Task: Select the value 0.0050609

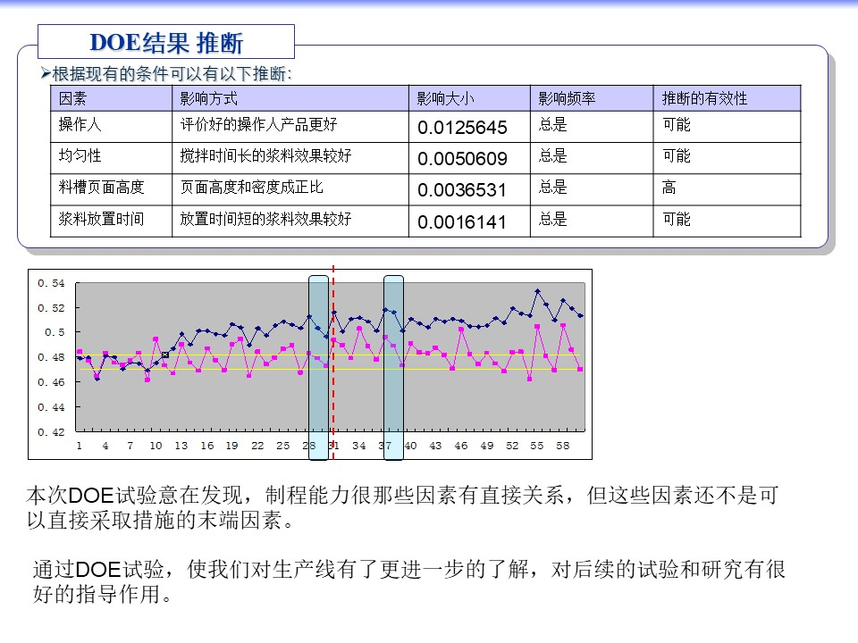Action: coord(462,159)
